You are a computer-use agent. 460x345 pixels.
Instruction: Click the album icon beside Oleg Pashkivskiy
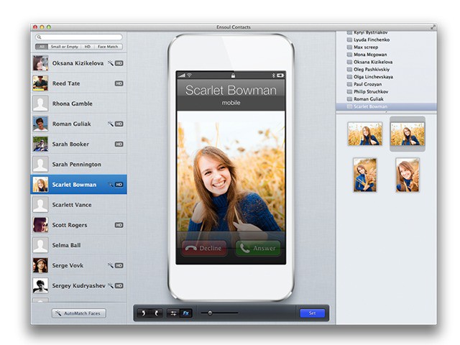pyautogui.click(x=349, y=70)
